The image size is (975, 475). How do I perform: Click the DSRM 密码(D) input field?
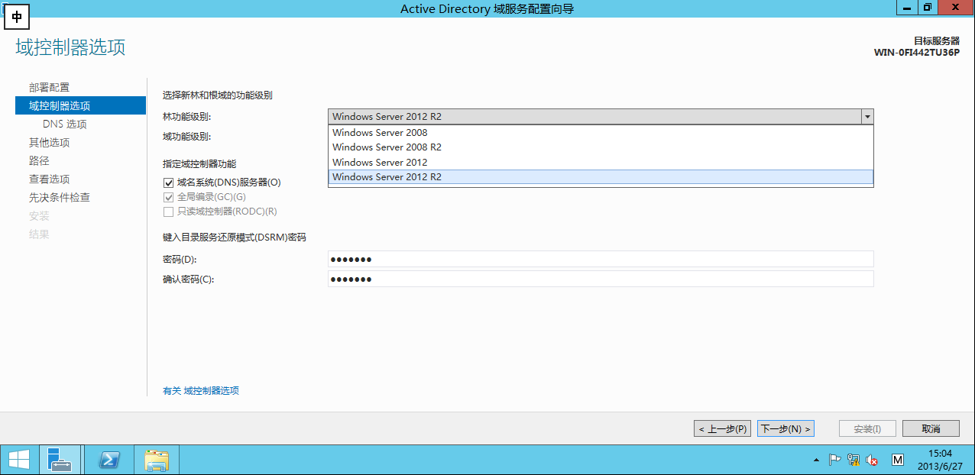tap(601, 260)
